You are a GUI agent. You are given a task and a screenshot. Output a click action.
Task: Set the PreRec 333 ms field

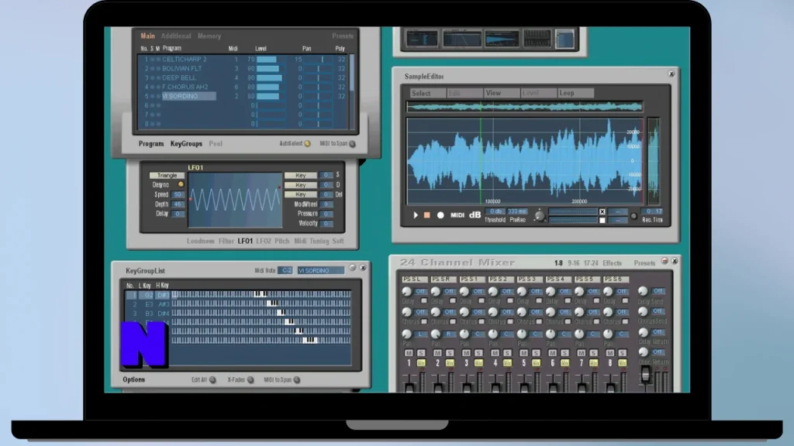[x=517, y=211]
